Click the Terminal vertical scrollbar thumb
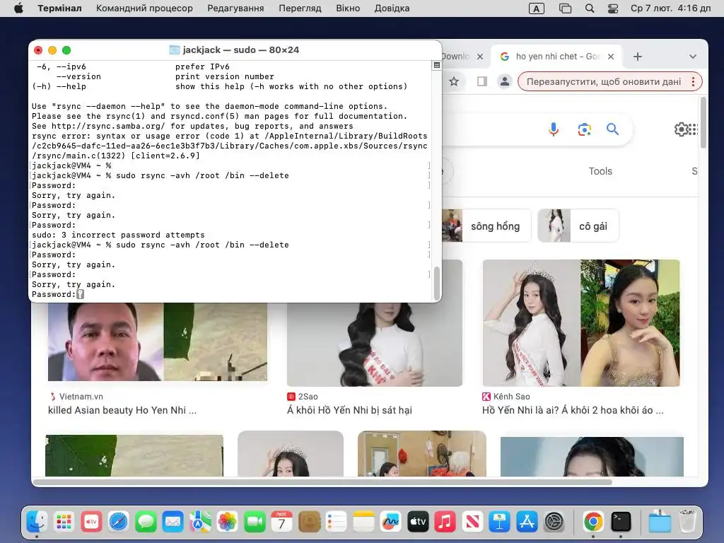The height and width of the screenshot is (543, 724). pos(436,283)
